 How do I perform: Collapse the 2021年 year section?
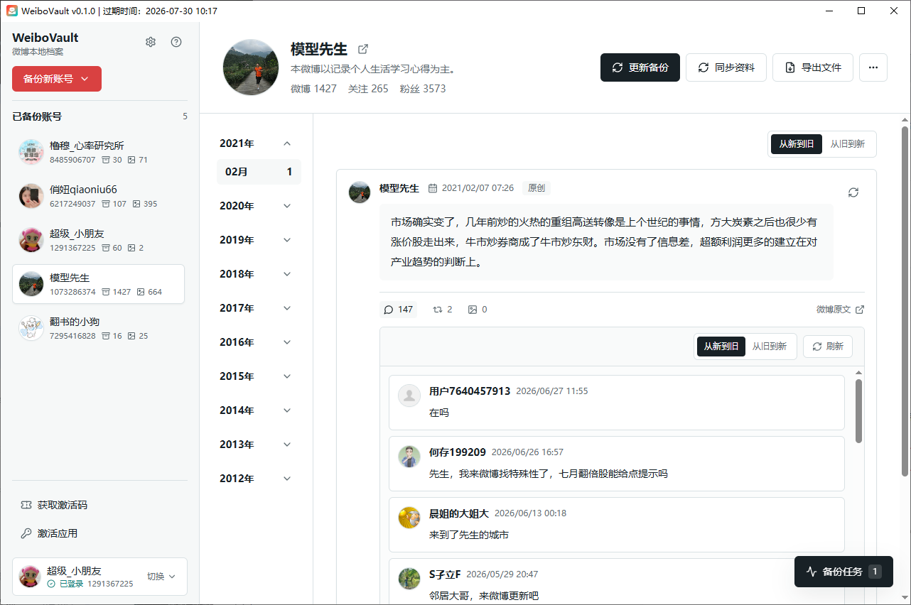pyautogui.click(x=259, y=143)
